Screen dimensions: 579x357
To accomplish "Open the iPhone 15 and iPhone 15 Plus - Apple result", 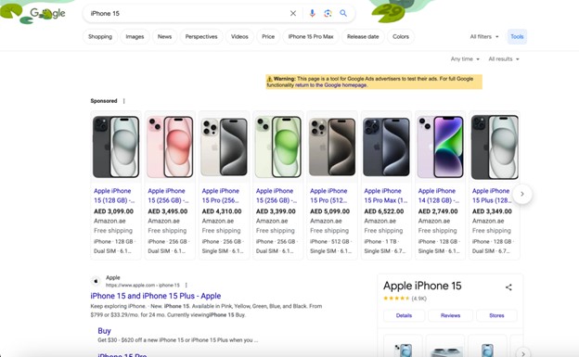I will pos(156,296).
